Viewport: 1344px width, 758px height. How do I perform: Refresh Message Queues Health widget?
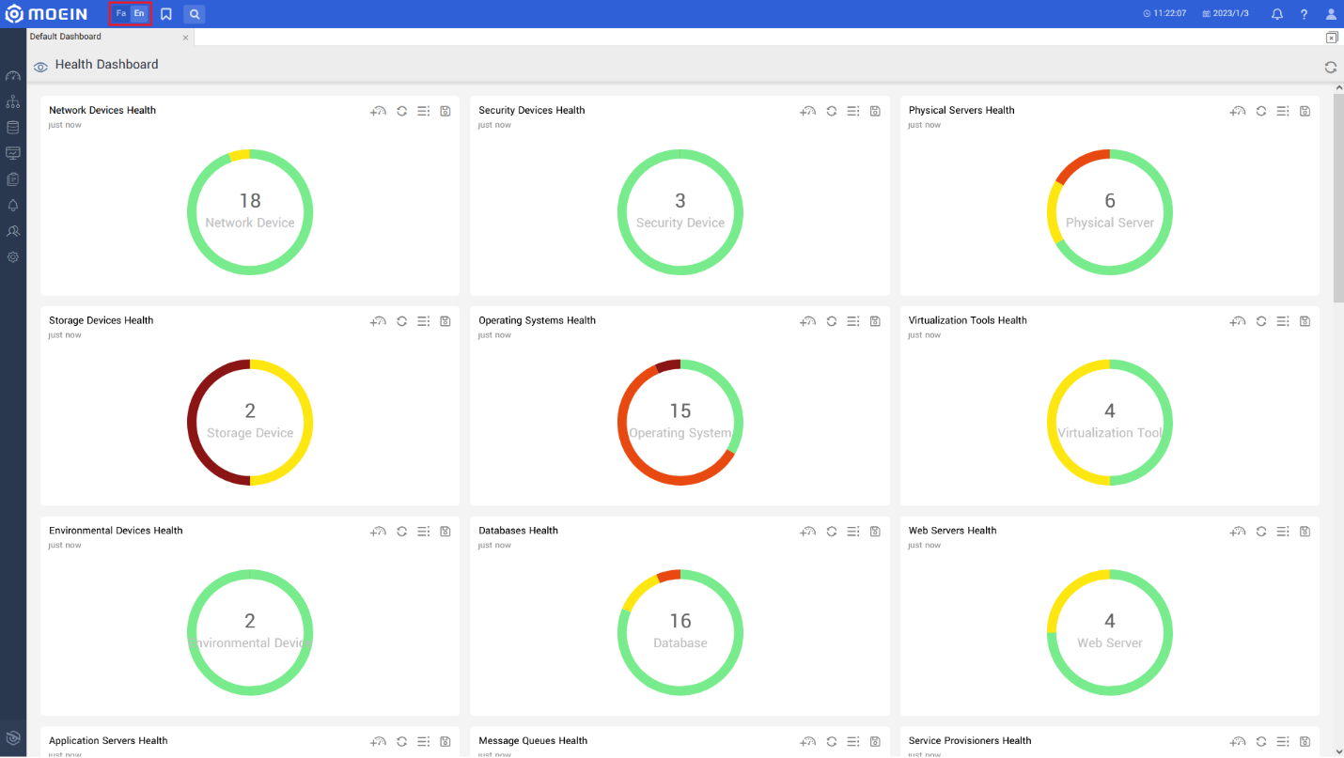click(x=832, y=742)
